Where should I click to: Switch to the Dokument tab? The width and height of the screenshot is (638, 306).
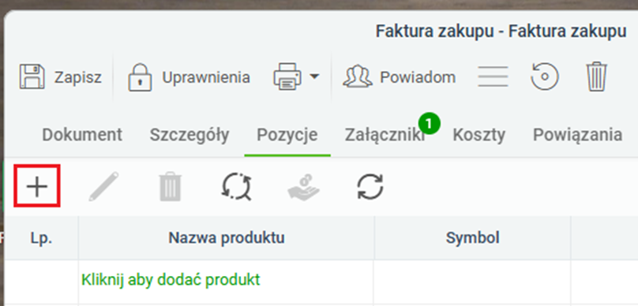pyautogui.click(x=82, y=135)
